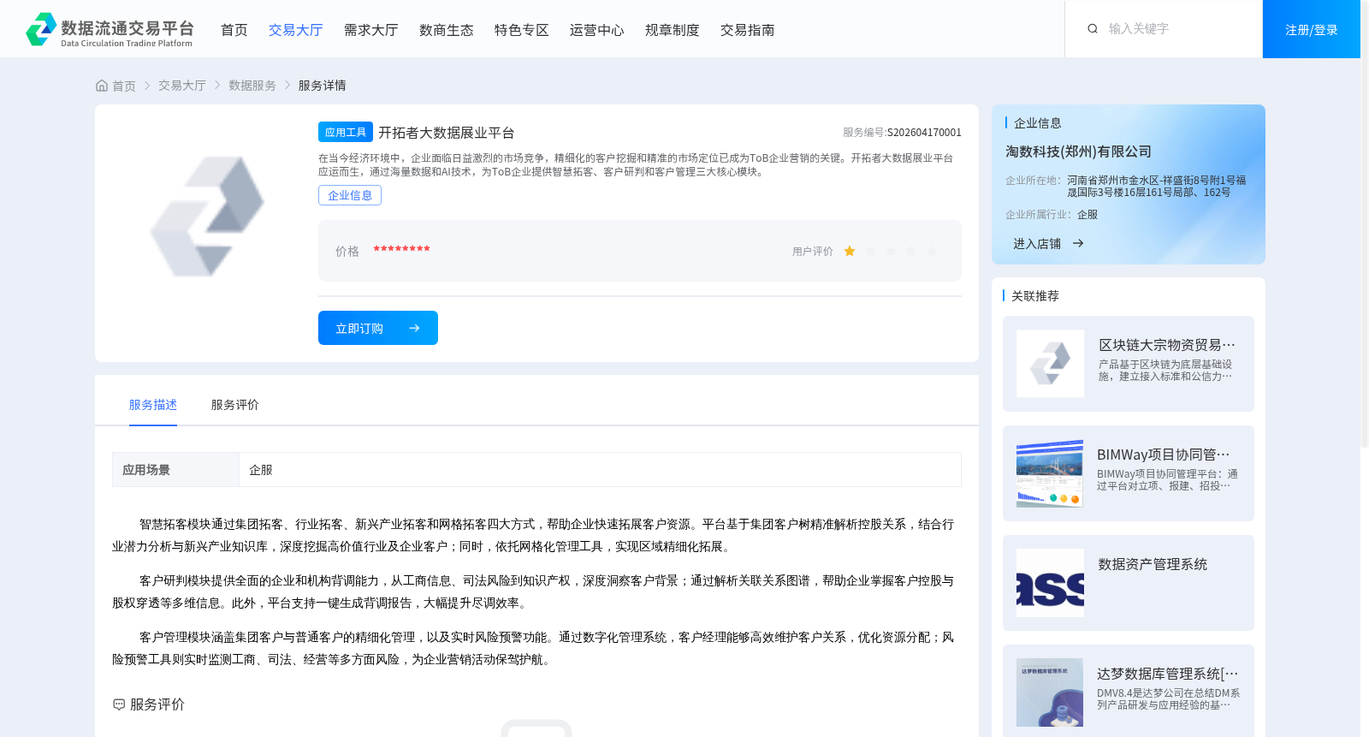Open BIMWay项目协同管 title link
This screenshot has width=1369, height=737.
click(x=1164, y=455)
